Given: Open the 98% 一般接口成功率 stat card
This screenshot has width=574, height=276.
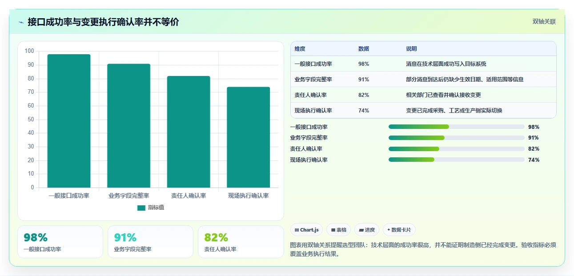Looking at the screenshot, I should (60, 242).
